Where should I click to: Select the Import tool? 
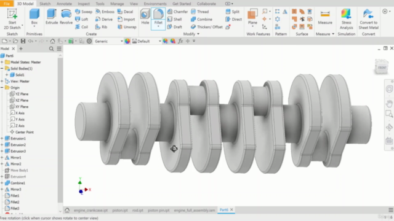click(x=126, y=19)
